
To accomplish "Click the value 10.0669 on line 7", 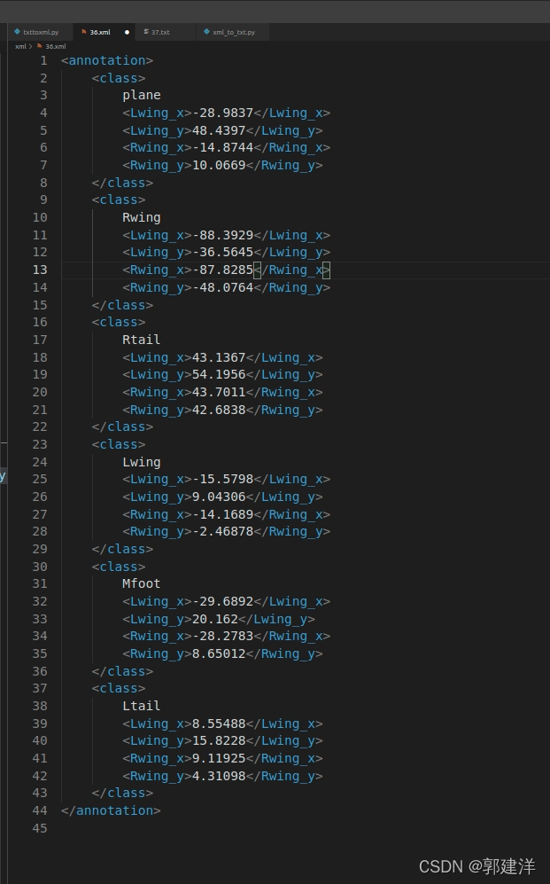I will click(219, 165).
